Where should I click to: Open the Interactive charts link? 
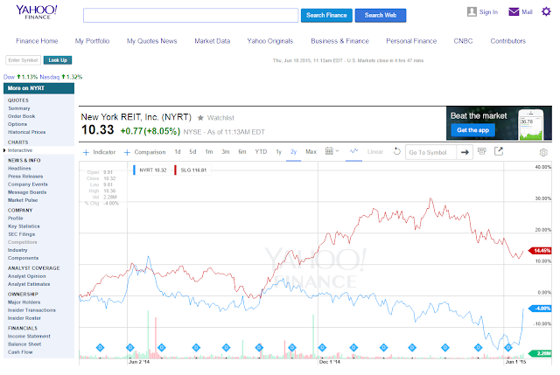[20, 150]
